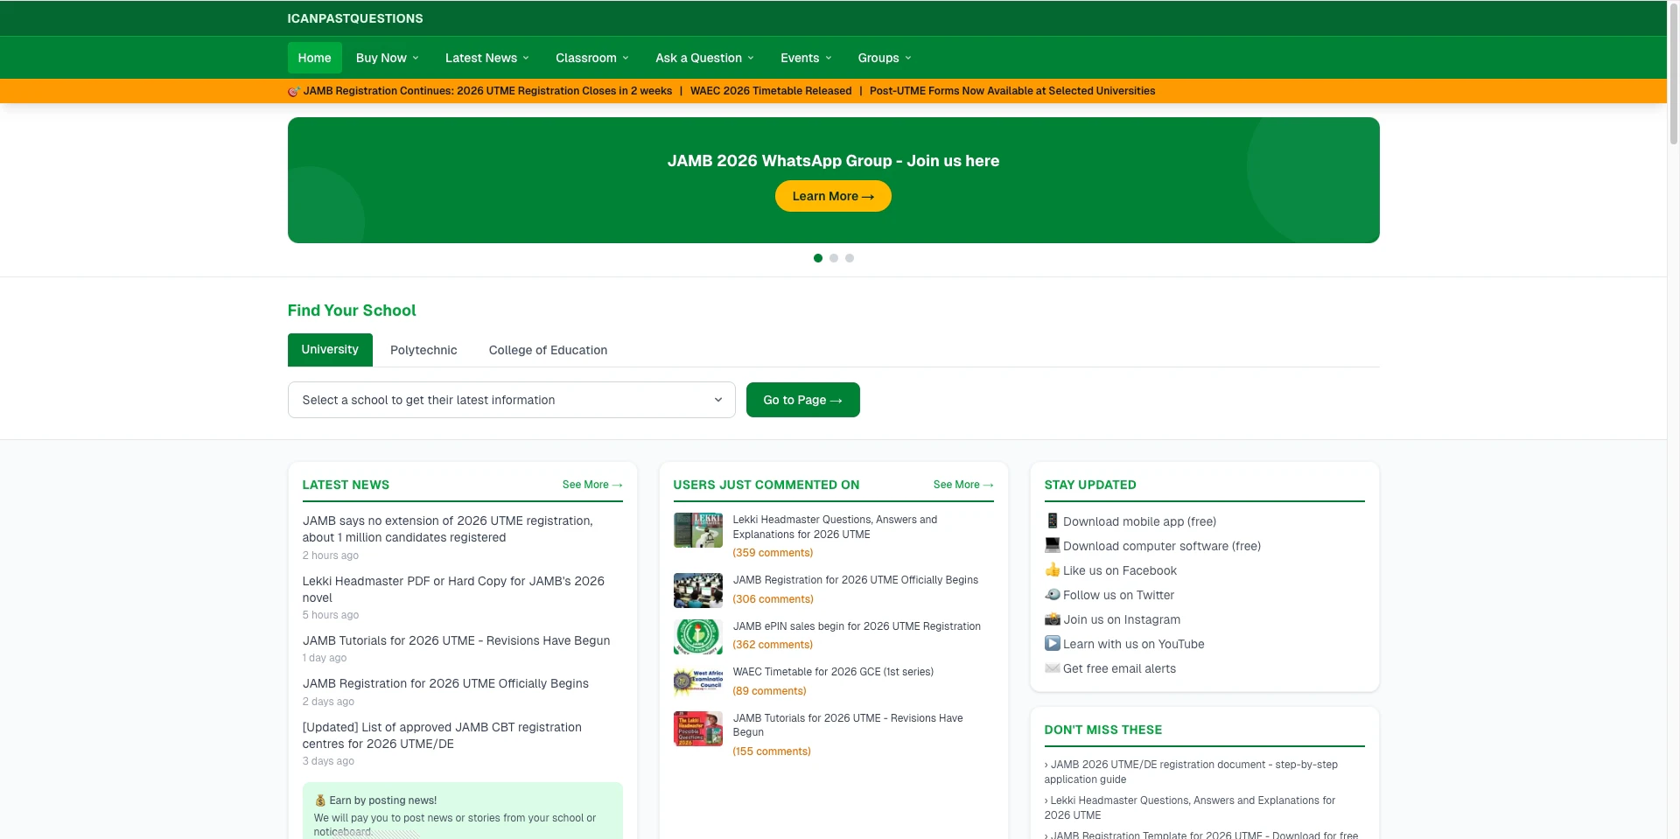Select the second carousel dot indicator
Image resolution: width=1680 pixels, height=839 pixels.
coord(834,258)
